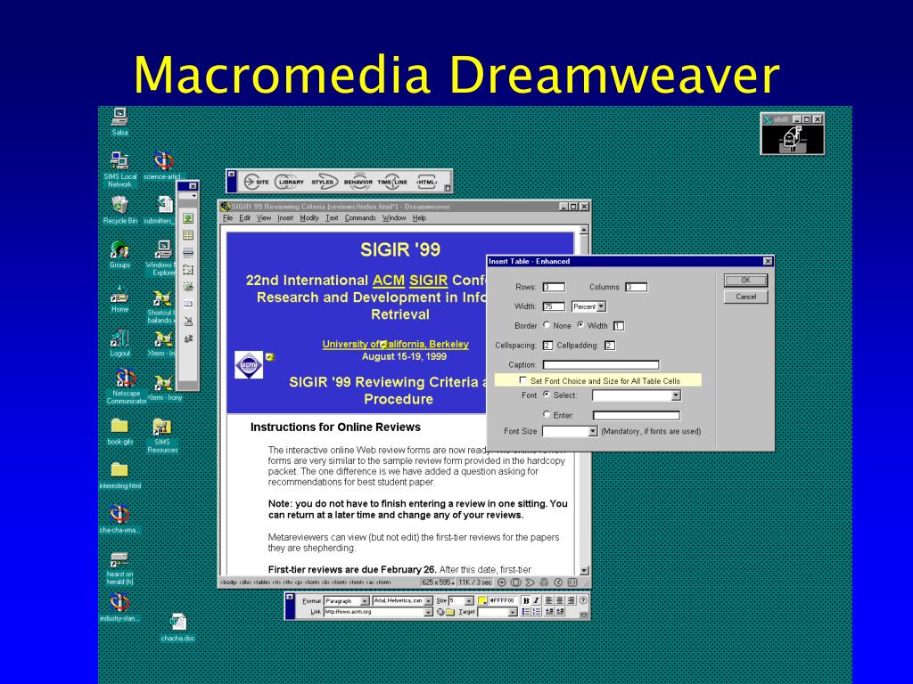Click the Site mini-launcher icon in the status bar
The image size is (913, 684).
(501, 582)
